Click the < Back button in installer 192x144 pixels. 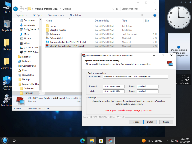point(136,122)
